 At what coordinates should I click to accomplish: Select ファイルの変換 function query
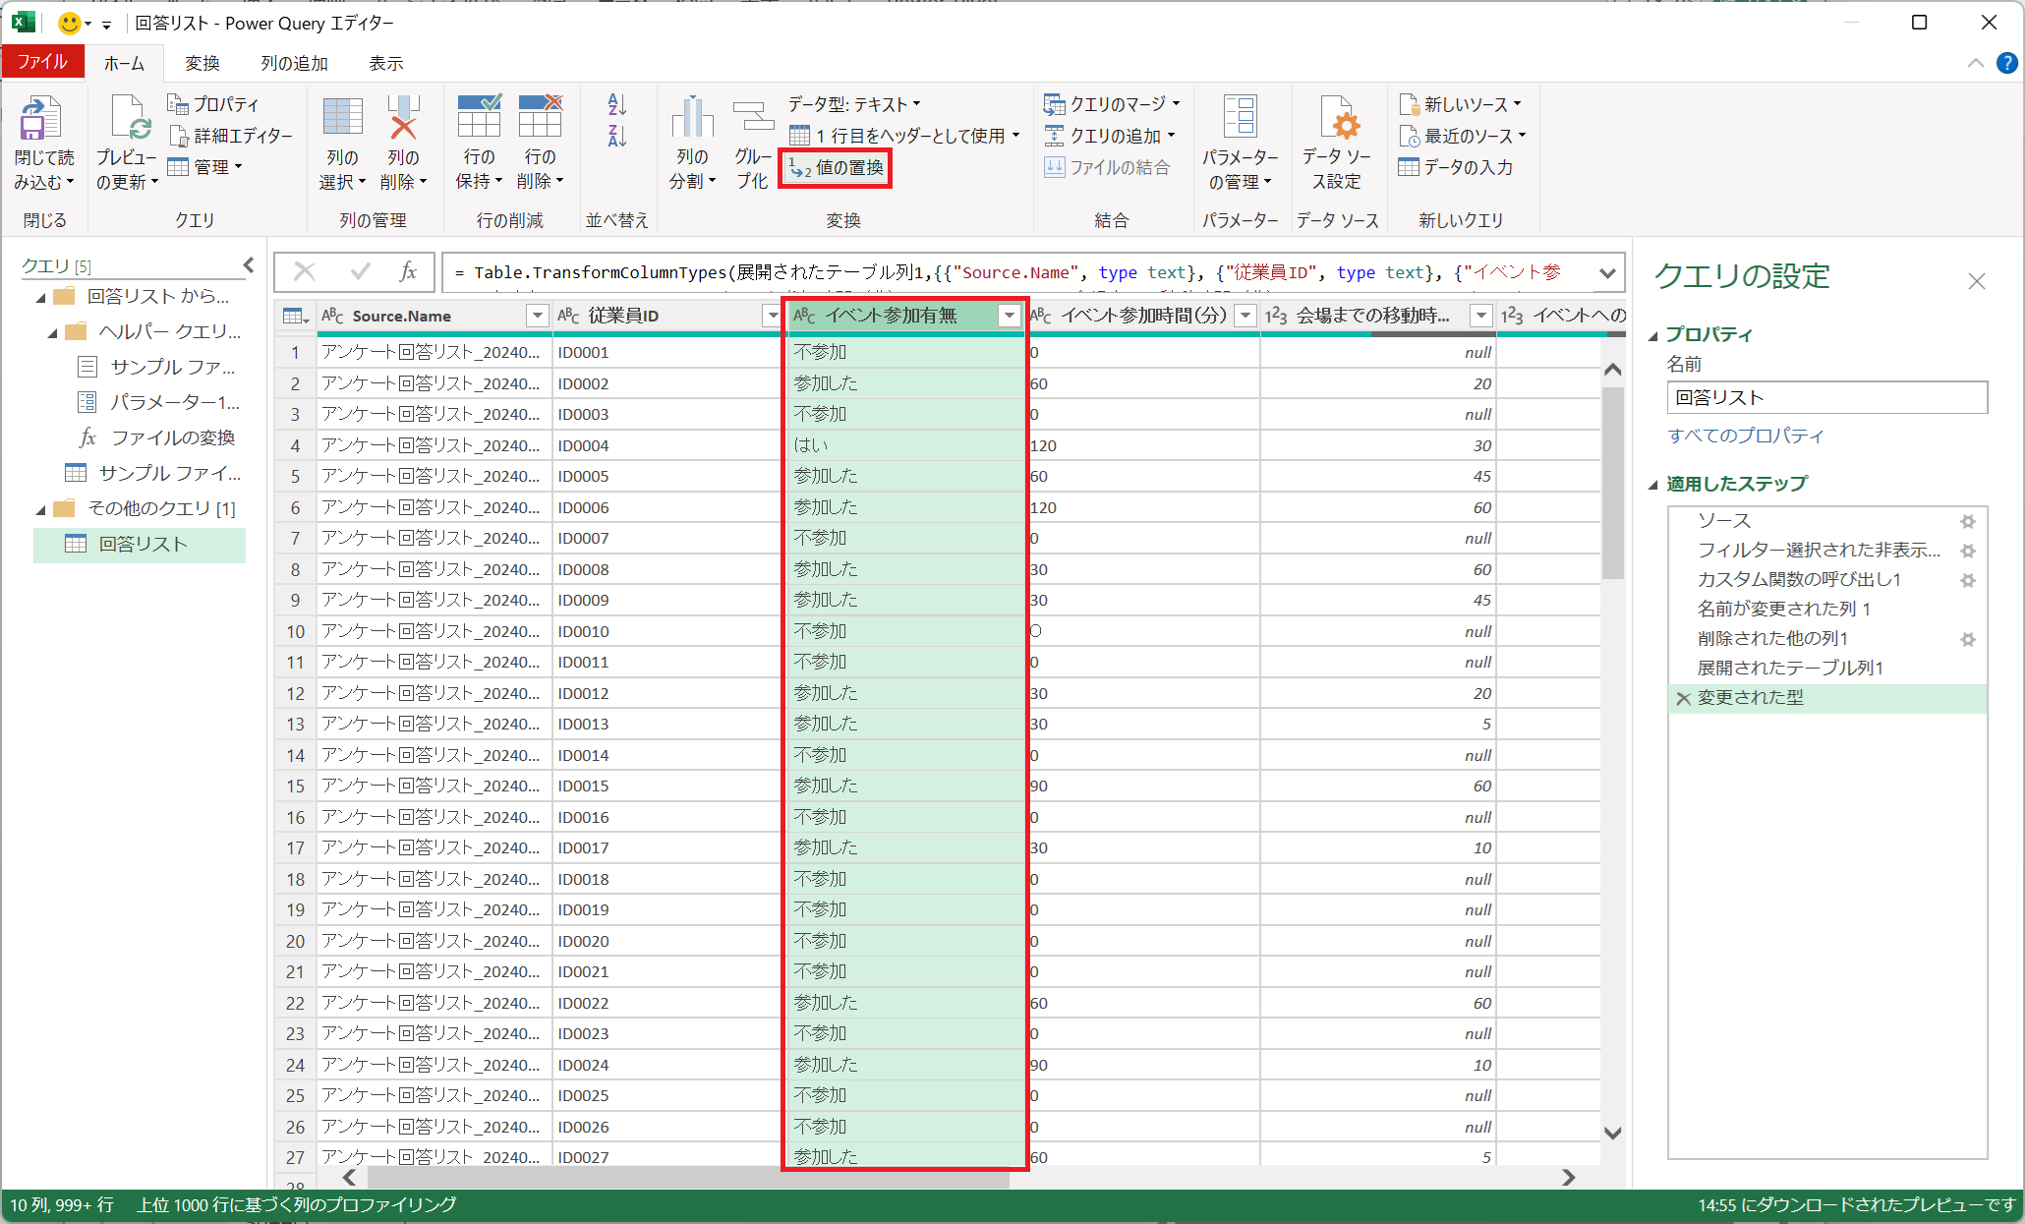[157, 438]
